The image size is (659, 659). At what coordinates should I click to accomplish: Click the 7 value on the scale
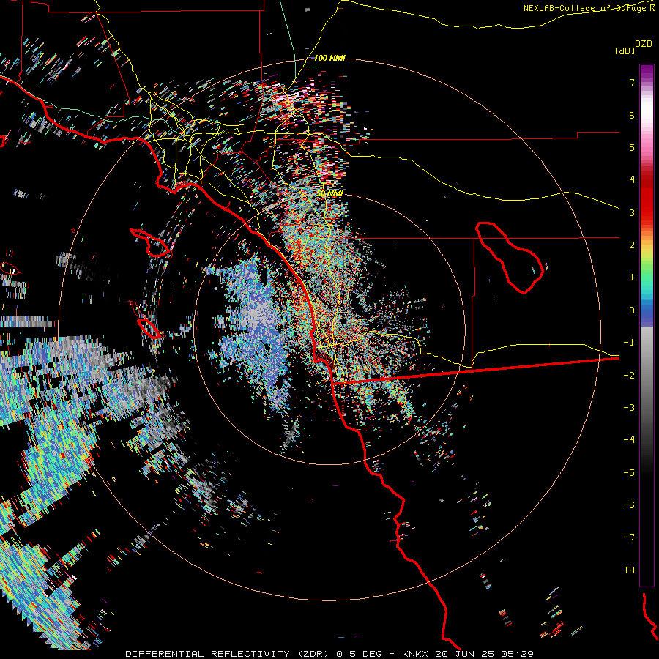[x=632, y=82]
